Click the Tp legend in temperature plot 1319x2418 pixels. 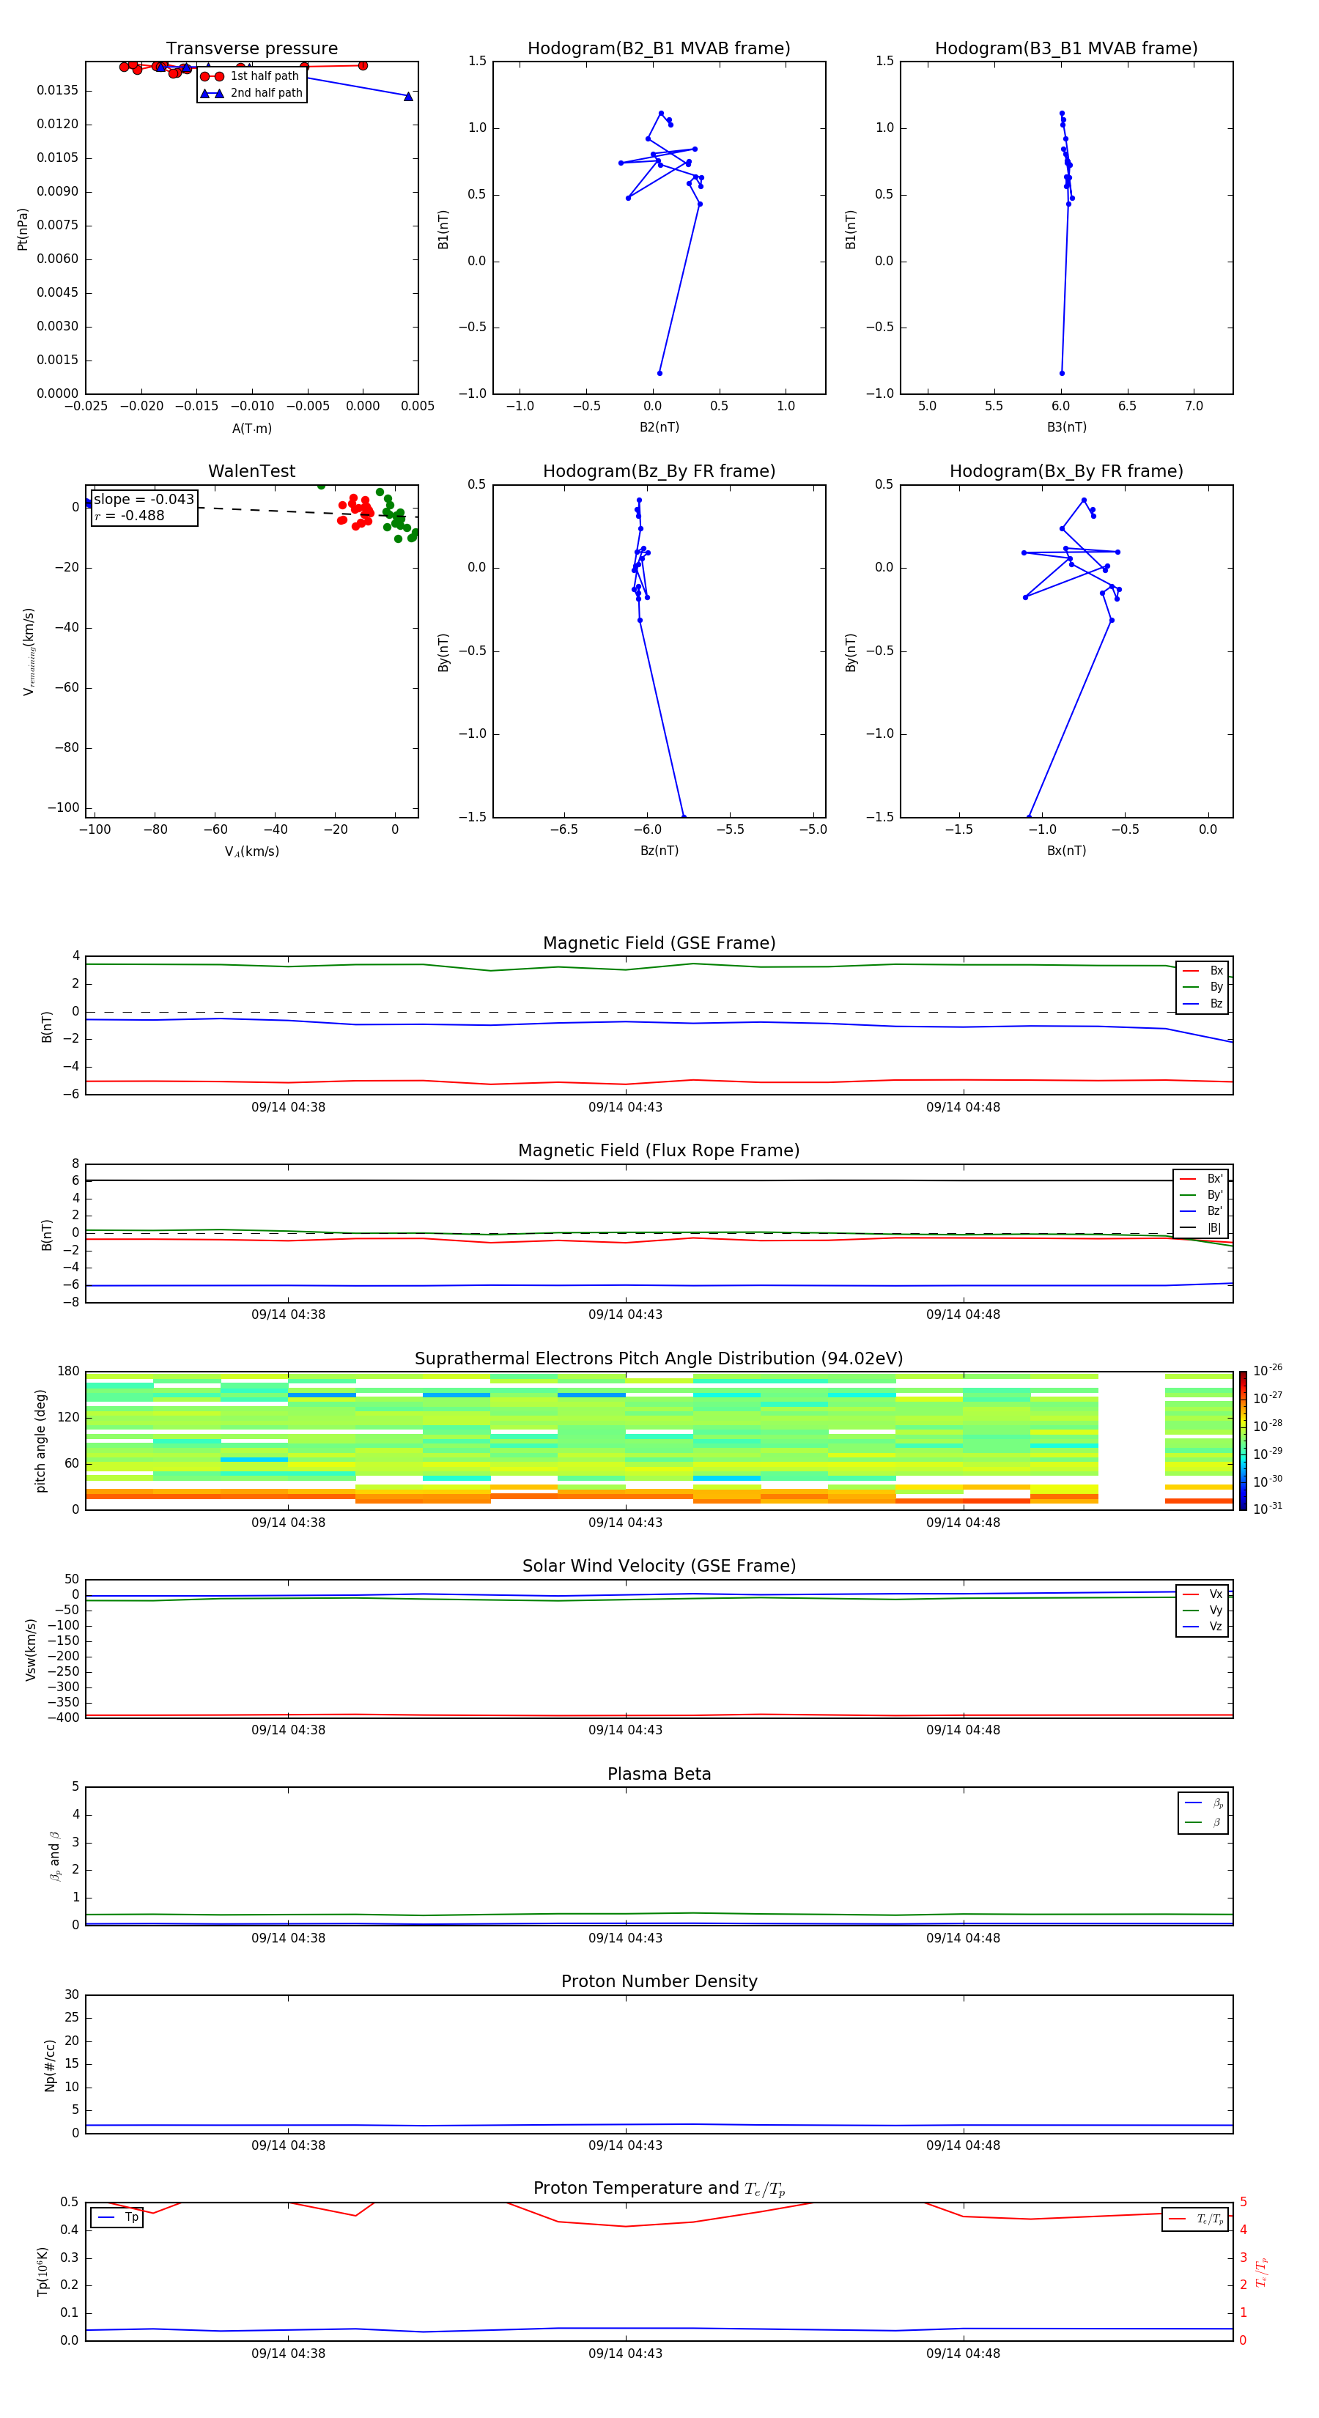coord(117,2217)
